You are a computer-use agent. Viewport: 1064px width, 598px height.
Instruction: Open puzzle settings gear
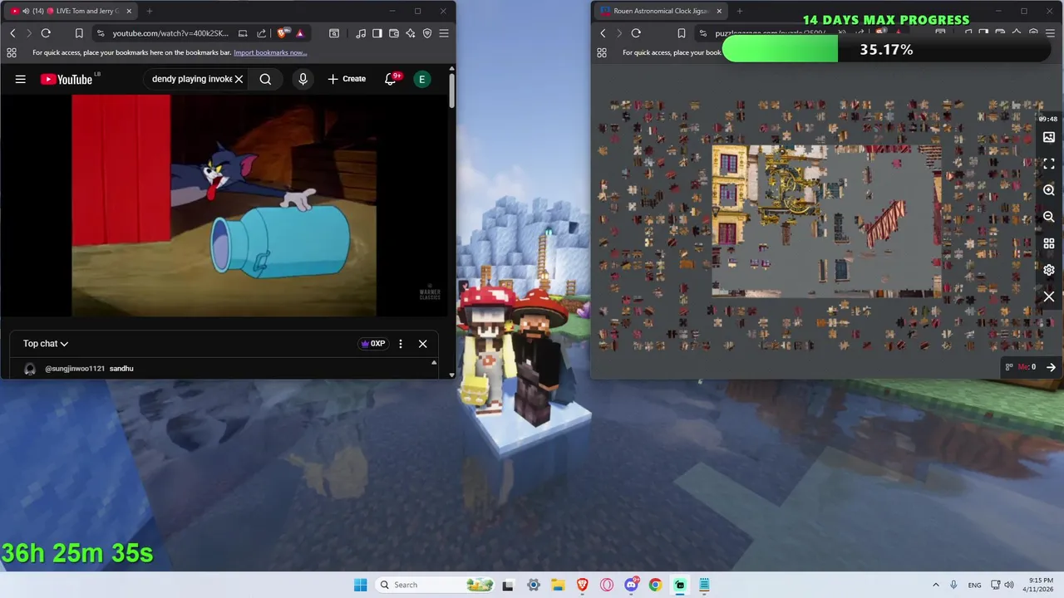tap(1049, 270)
